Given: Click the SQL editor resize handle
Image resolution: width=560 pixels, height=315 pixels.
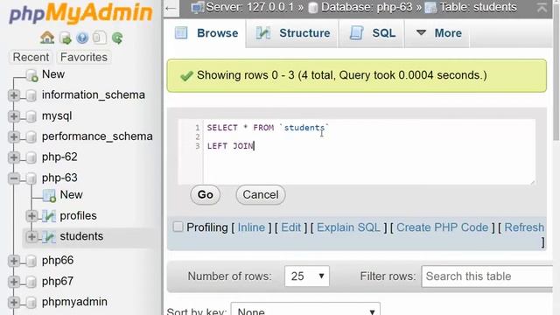Looking at the screenshot, I should click(x=532, y=182).
